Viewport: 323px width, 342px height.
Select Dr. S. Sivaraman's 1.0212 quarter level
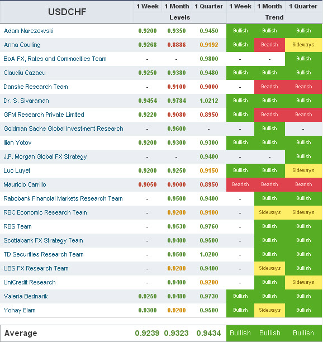[208, 101]
